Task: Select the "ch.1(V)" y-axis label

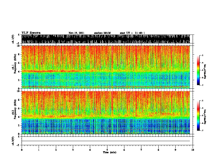Action: (13, 39)
